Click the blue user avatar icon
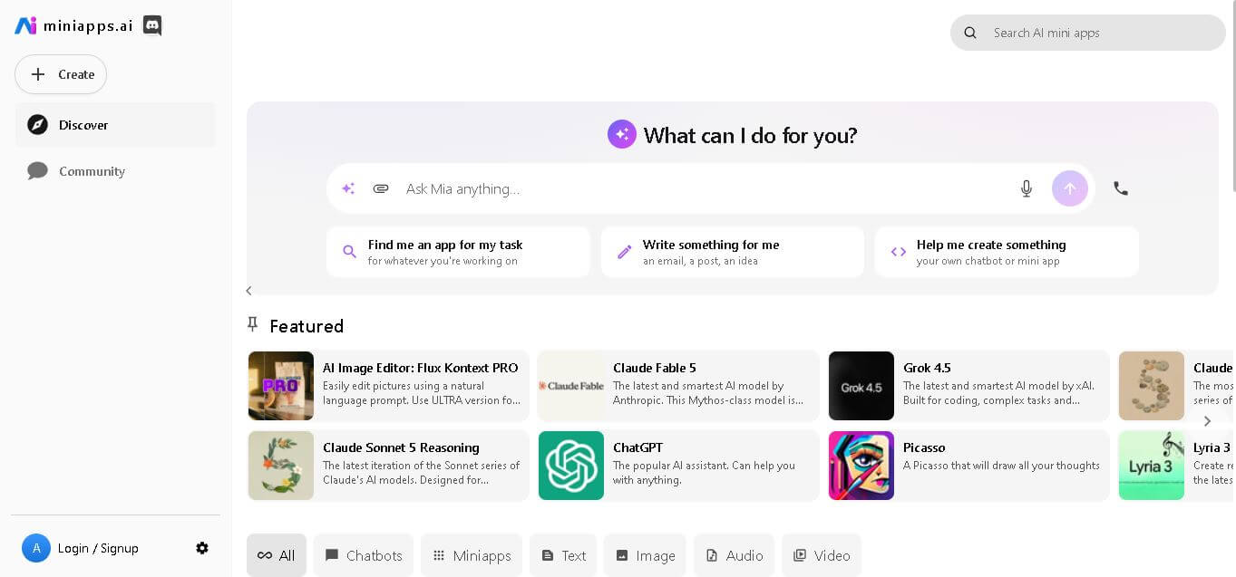Screen dimensions: 1236x577 point(36,548)
